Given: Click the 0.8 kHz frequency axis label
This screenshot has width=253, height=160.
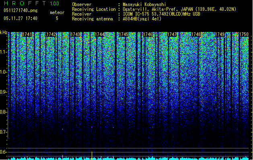Looking at the screenshot, I should pos(3,112).
